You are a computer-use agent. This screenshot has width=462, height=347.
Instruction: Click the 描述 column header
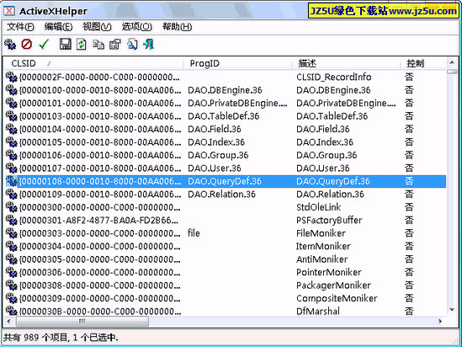point(346,63)
